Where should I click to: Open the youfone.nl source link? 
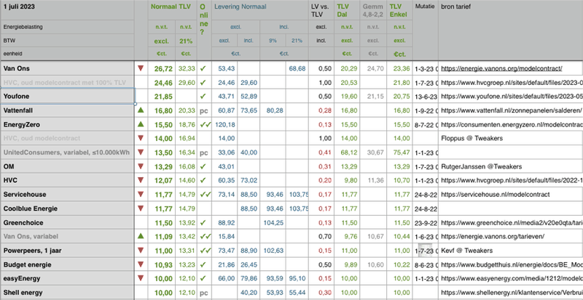click(x=512, y=97)
